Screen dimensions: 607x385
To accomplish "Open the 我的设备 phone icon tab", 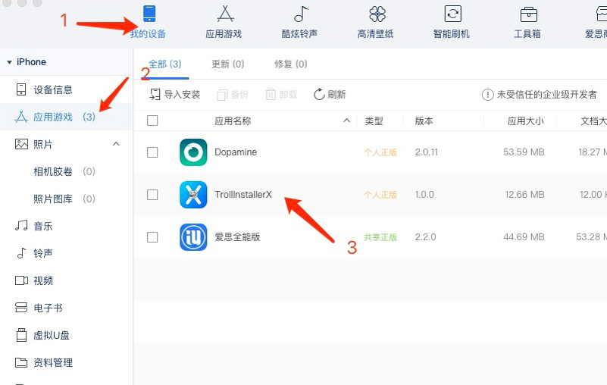I will coord(149,13).
